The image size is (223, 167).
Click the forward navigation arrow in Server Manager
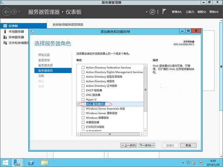14,12
